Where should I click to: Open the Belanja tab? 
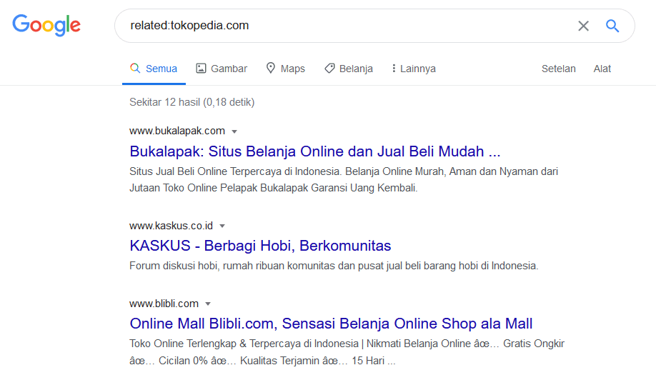click(349, 69)
